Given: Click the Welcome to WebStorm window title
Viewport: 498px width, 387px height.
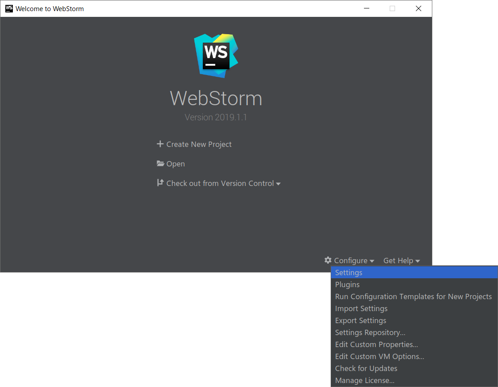Looking at the screenshot, I should point(50,9).
